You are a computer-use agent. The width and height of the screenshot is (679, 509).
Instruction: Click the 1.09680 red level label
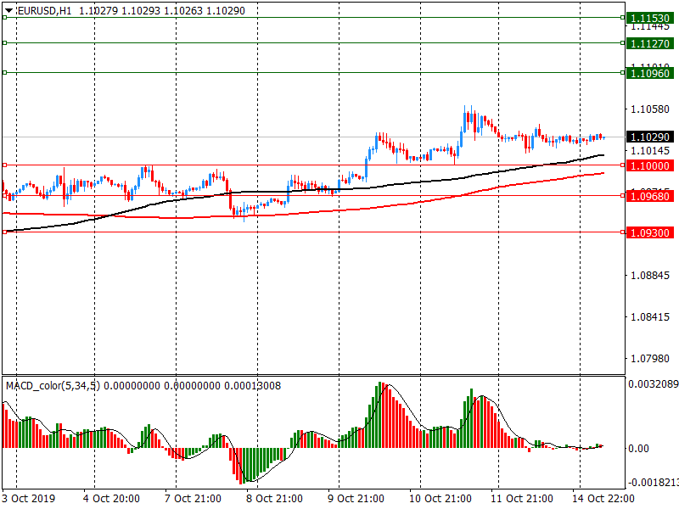click(650, 197)
